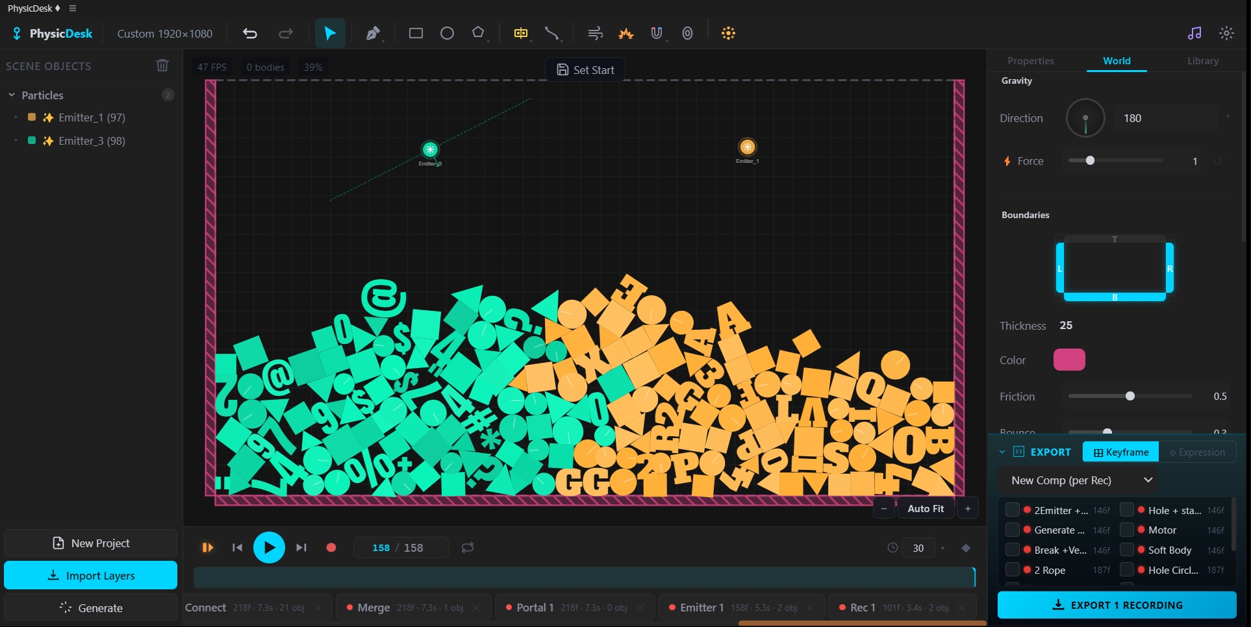Check the Hole Circl... recording checkbox
This screenshot has width=1251, height=627.
click(x=1127, y=570)
